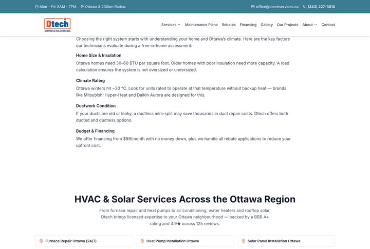This screenshot has width=370, height=249.
Task: Click the Dtech logo
Action: (x=58, y=25)
